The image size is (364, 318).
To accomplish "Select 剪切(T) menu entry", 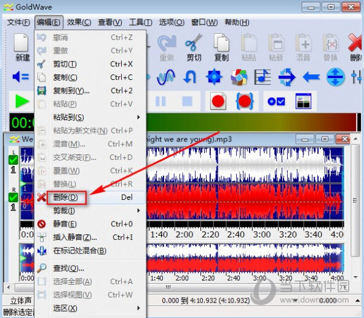I will point(90,64).
